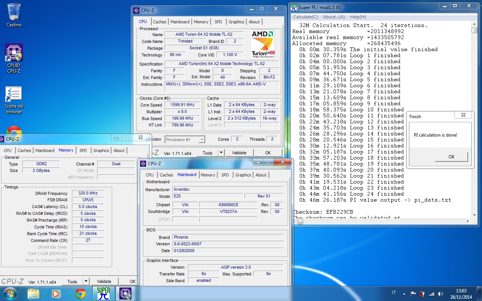
Task: Click the Code Name Trinidad field
Action: 185,41
